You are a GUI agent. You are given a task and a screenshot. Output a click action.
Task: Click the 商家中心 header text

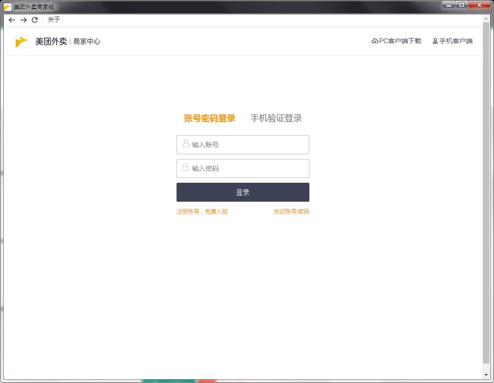click(87, 41)
